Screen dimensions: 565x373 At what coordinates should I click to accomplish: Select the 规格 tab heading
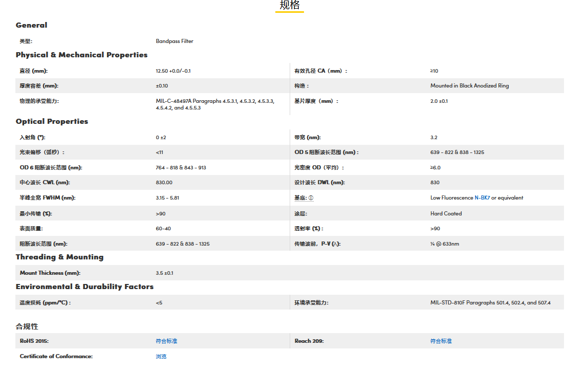pos(289,6)
